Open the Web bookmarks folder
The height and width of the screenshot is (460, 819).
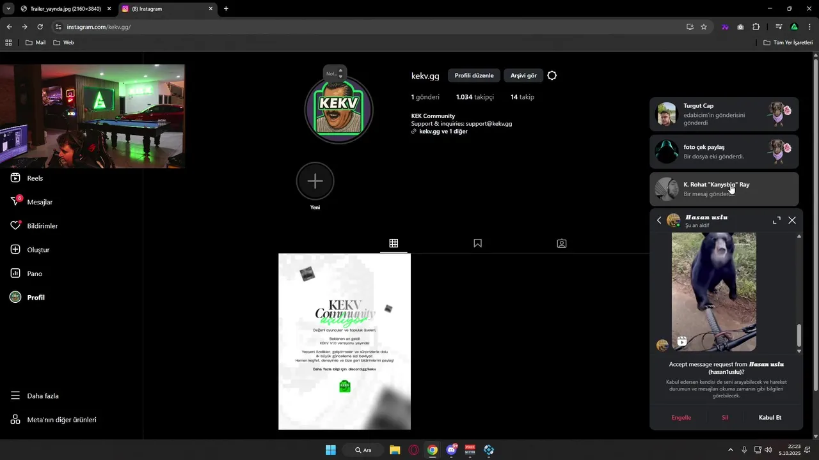pos(63,42)
